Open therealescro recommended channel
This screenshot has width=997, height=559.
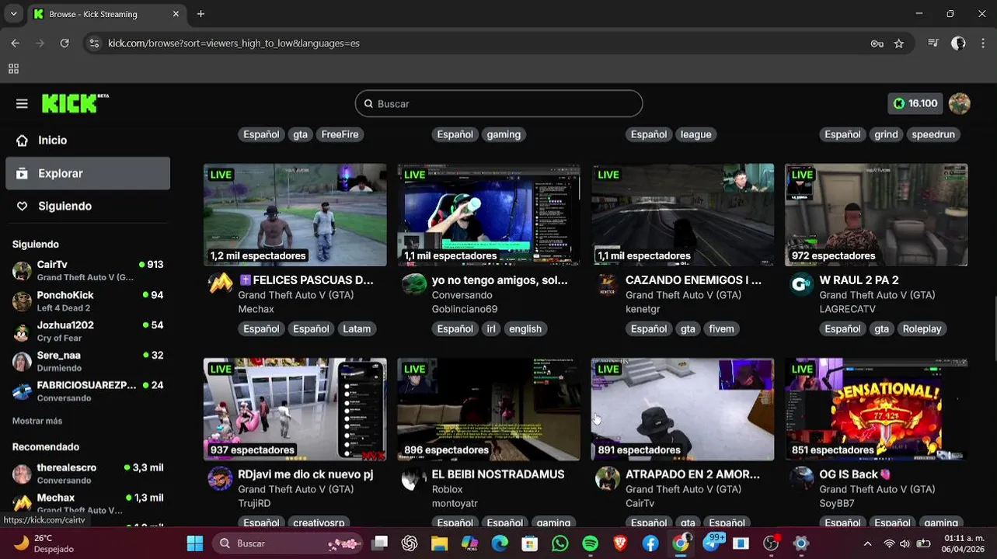(88, 473)
